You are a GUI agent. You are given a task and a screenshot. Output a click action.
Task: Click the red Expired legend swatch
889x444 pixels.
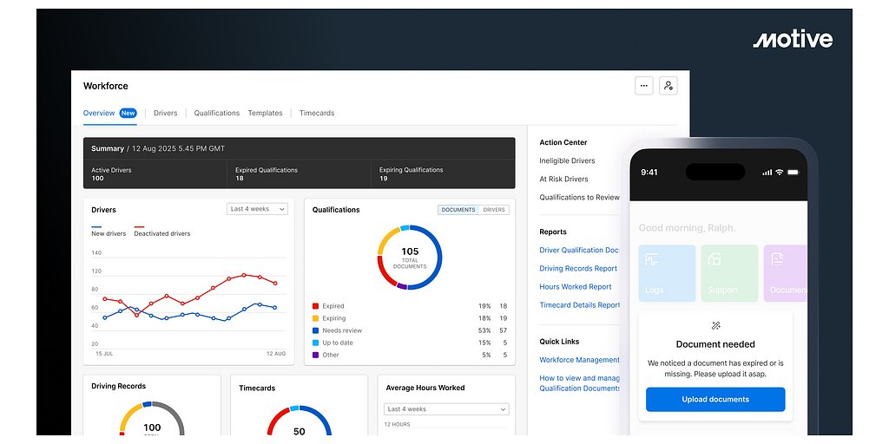pyautogui.click(x=315, y=306)
